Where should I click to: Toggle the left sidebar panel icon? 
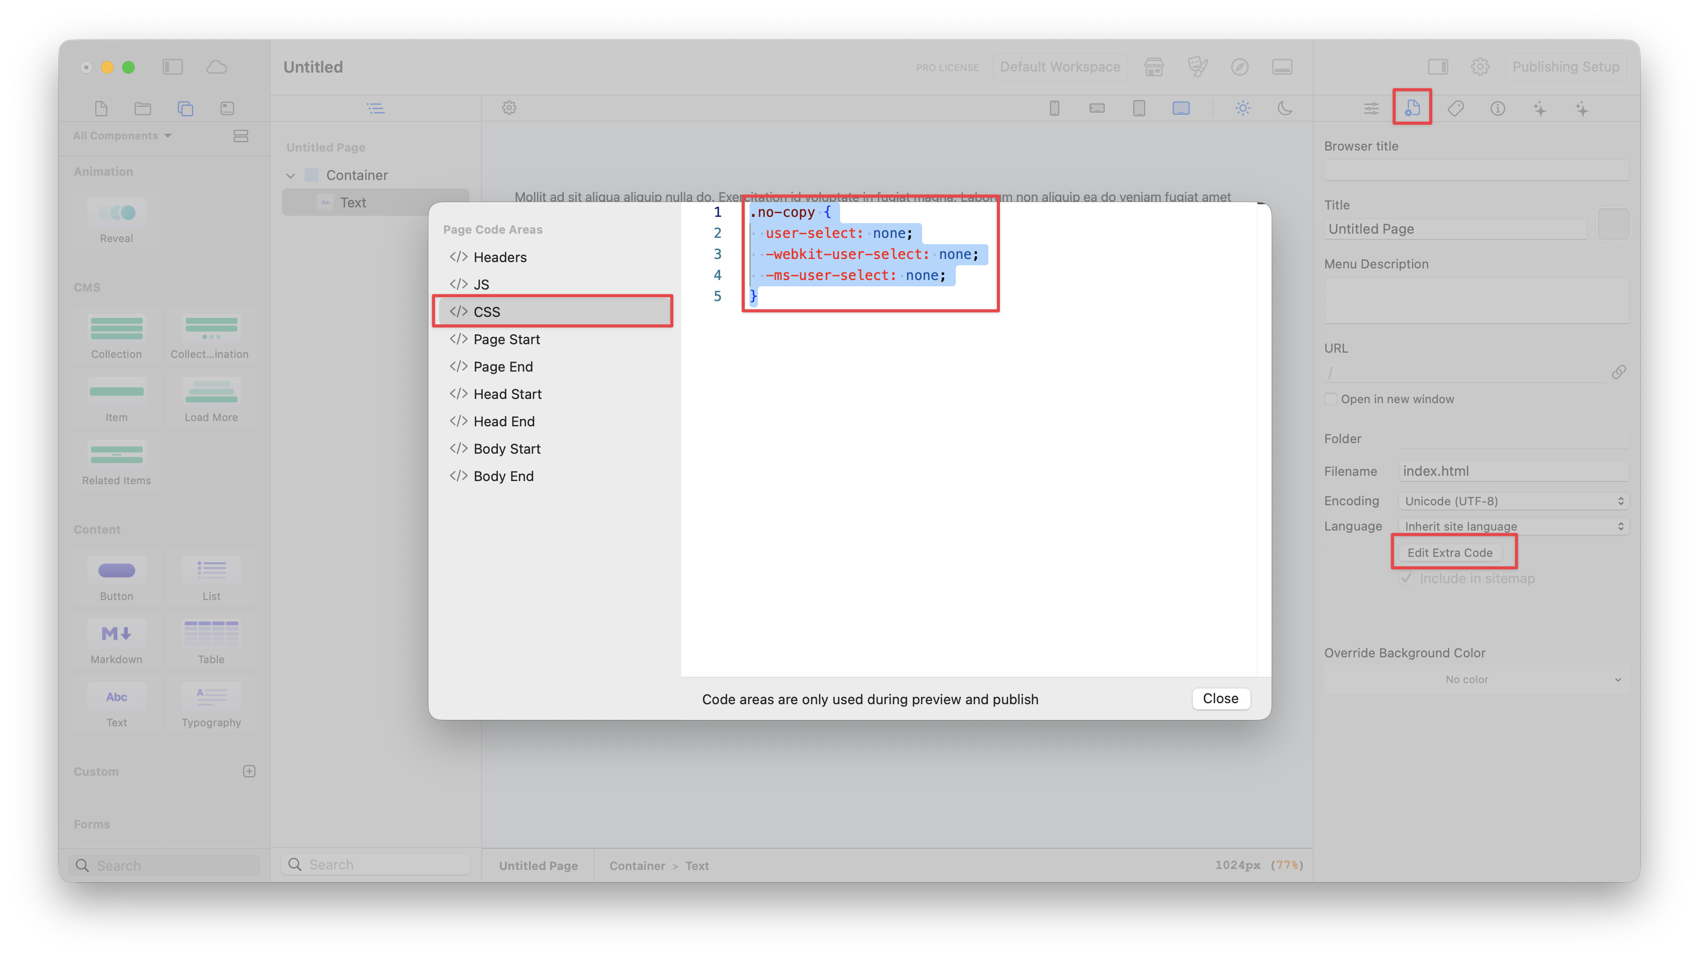[x=173, y=67]
